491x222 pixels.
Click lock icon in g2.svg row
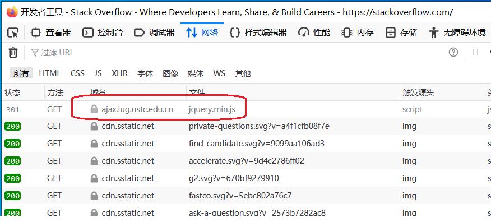tap(94, 178)
